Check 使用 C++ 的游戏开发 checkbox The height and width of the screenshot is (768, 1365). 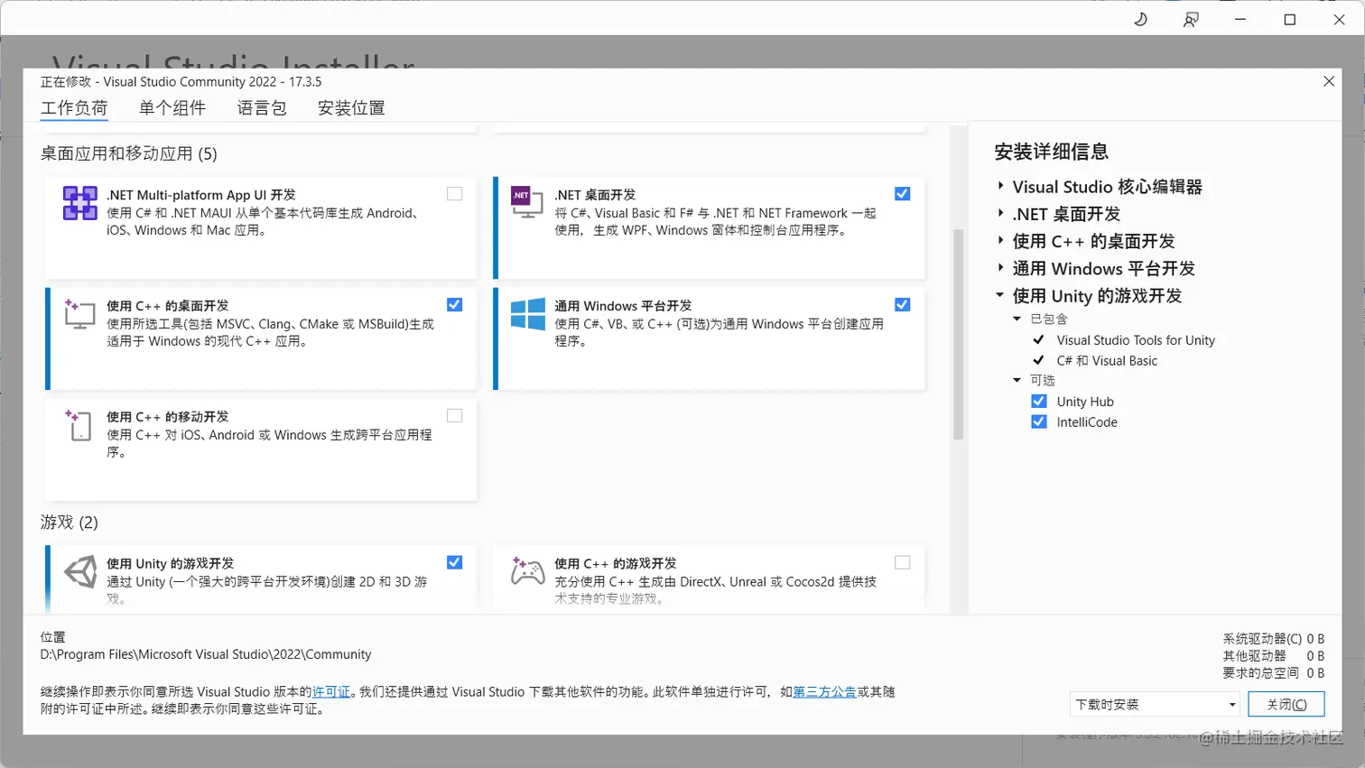(903, 562)
